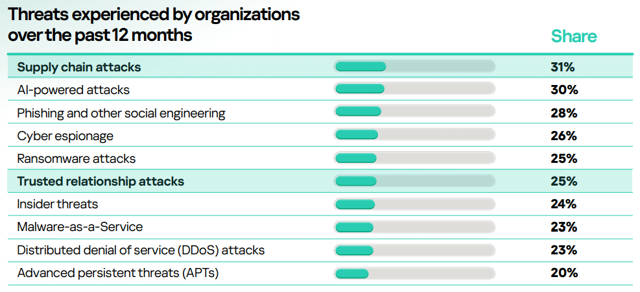The height and width of the screenshot is (292, 640).
Task: Click the Cyber espionage progress bar
Action: click(414, 135)
